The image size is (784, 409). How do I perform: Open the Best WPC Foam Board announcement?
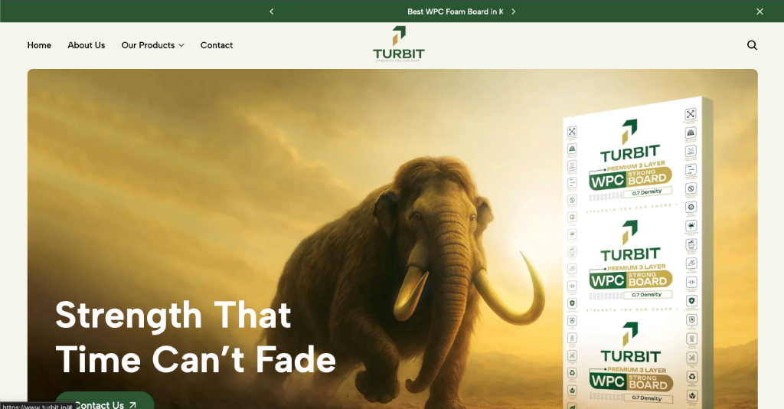pos(455,11)
